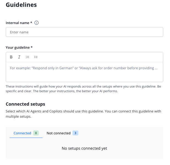Toggle italic formatting in guideline editor
Screen dimensions: 170x165
[x=19, y=57]
